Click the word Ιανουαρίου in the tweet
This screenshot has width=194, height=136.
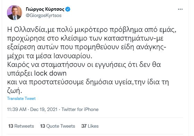point(73,56)
